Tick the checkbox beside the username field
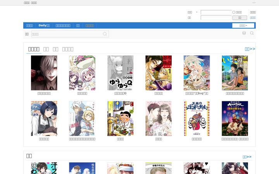Image resolution: width=279 pixels, height=174 pixels. pyautogui.click(x=234, y=12)
